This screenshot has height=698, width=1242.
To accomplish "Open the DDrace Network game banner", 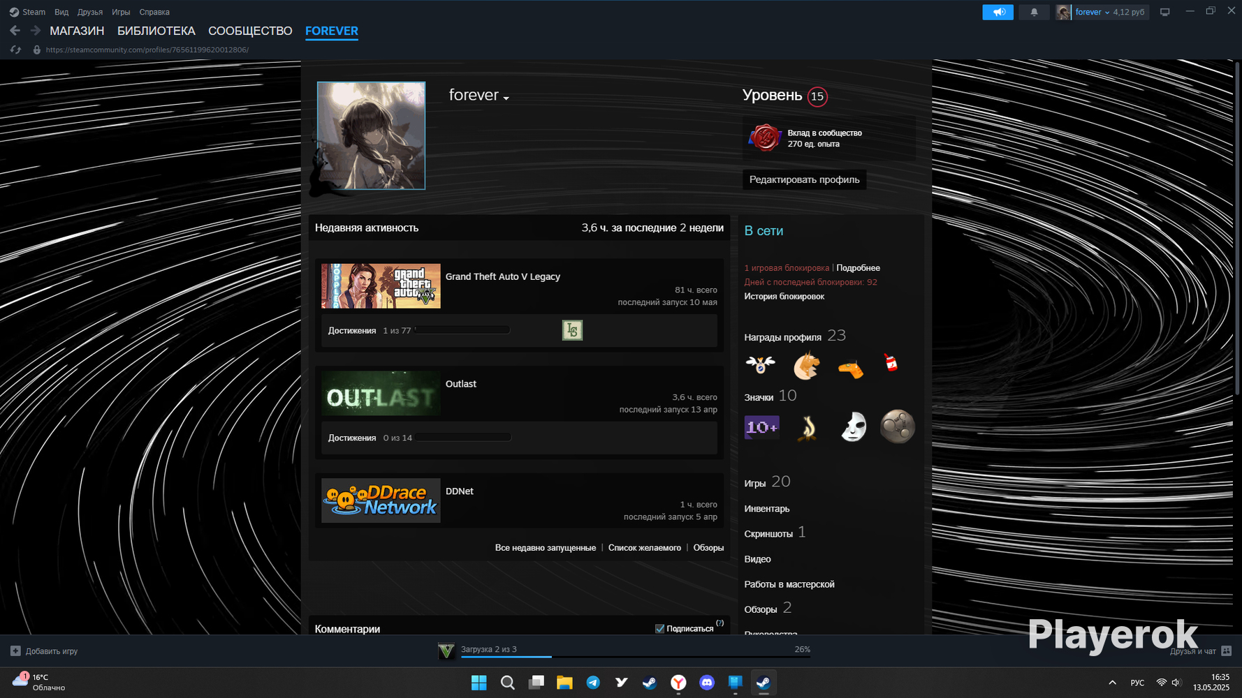I will [381, 500].
